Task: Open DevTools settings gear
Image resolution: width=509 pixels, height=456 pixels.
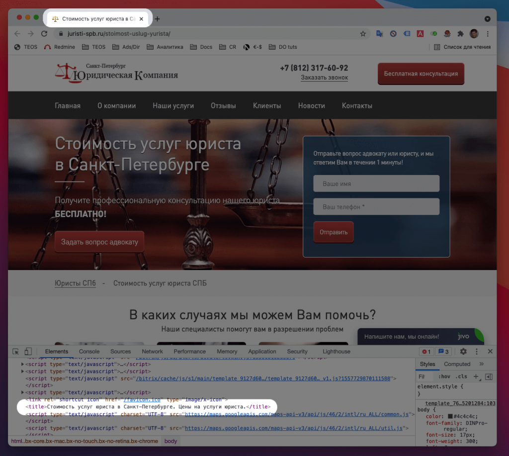Action: click(x=463, y=352)
